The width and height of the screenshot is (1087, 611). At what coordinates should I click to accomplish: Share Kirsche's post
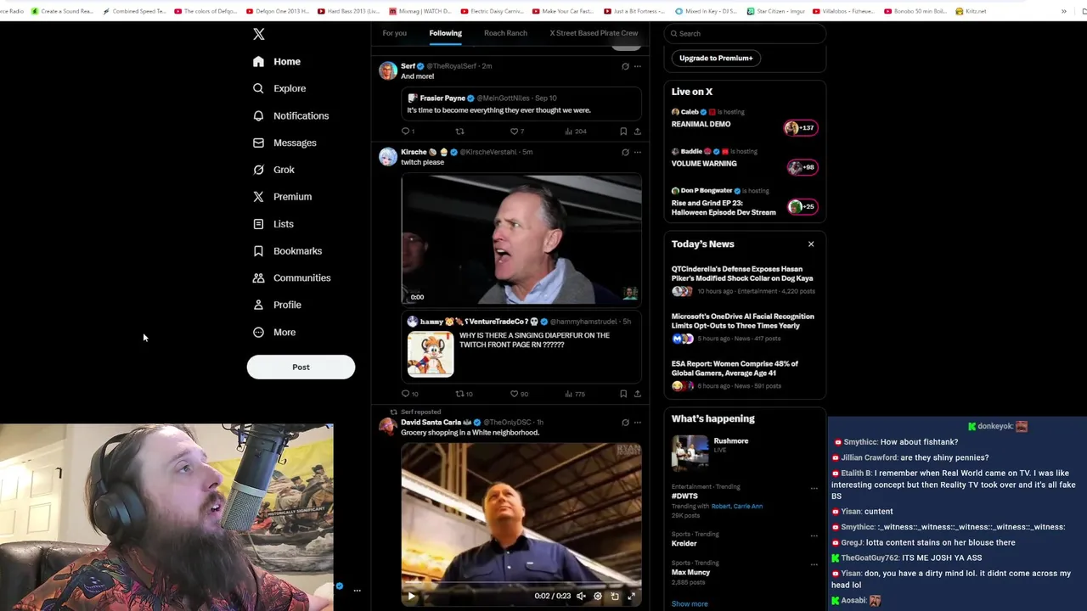coord(638,394)
